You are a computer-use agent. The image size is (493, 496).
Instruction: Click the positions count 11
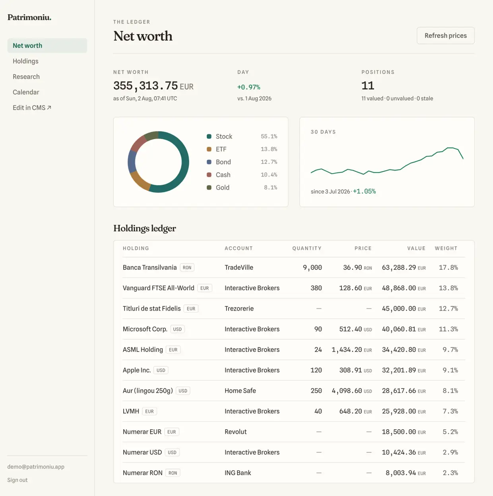tap(368, 86)
